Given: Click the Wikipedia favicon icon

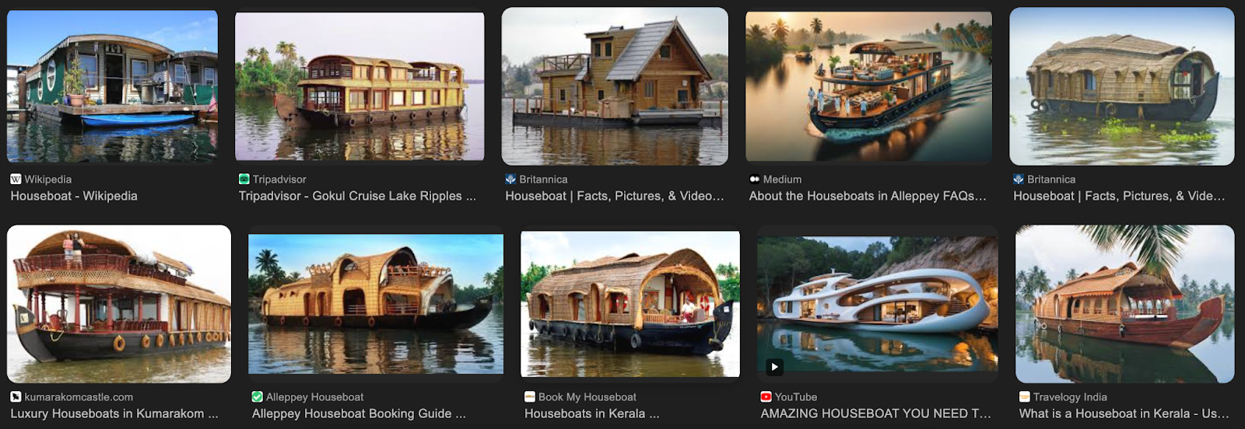Looking at the screenshot, I should coord(16,180).
